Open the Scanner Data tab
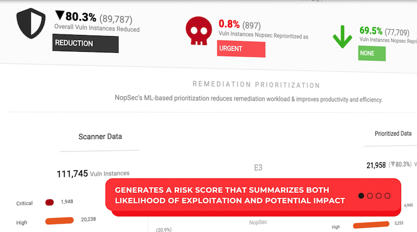The width and height of the screenshot is (417, 232). 100,137
